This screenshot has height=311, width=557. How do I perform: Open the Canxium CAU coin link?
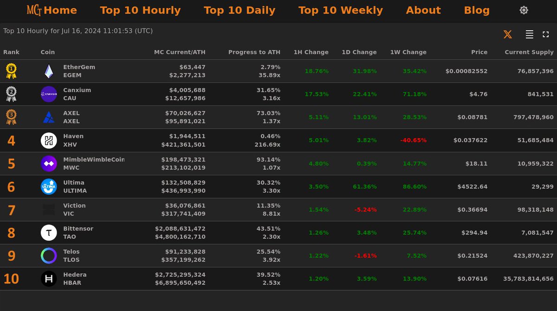coord(77,94)
